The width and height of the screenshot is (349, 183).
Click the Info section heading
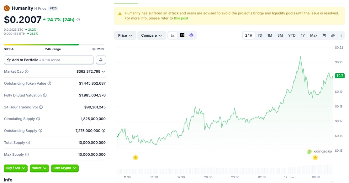point(8,180)
